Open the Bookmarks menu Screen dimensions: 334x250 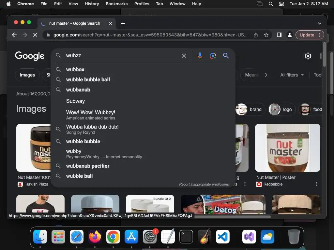[116, 4]
